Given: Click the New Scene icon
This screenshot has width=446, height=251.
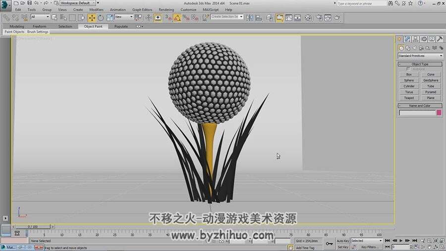Looking at the screenshot, I should click(16, 3).
